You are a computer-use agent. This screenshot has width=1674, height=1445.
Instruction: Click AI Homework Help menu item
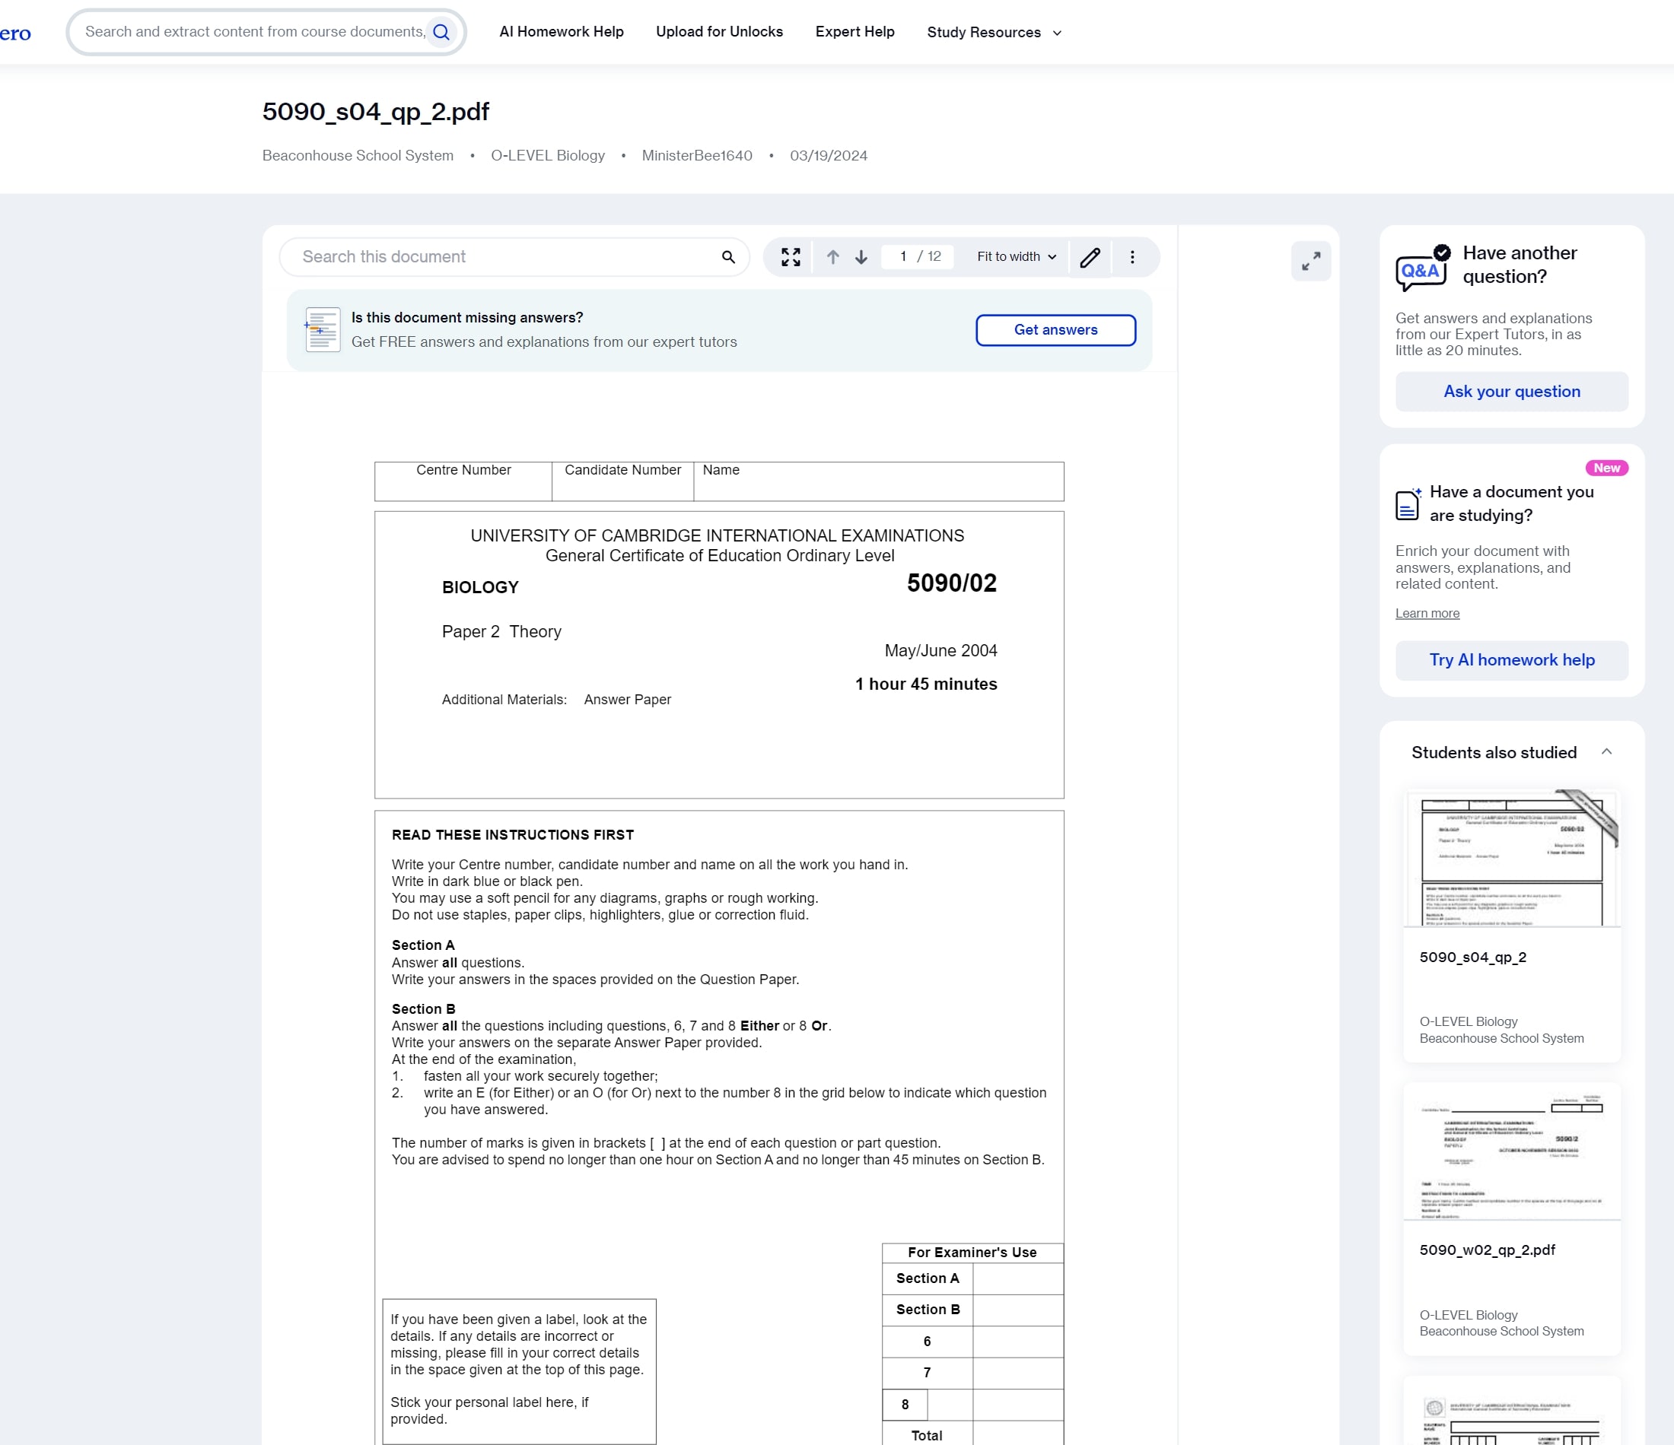(562, 31)
